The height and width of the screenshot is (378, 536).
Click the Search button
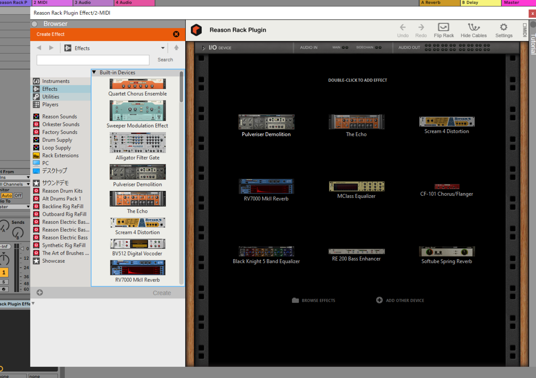(165, 60)
